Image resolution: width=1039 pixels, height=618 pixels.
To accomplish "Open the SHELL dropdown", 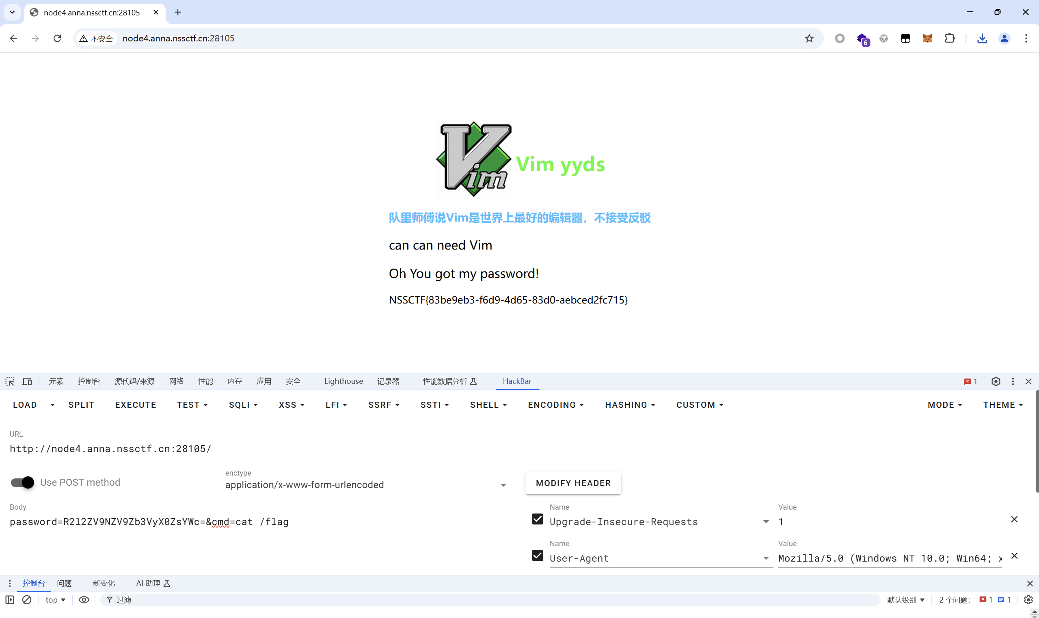I will (488, 405).
